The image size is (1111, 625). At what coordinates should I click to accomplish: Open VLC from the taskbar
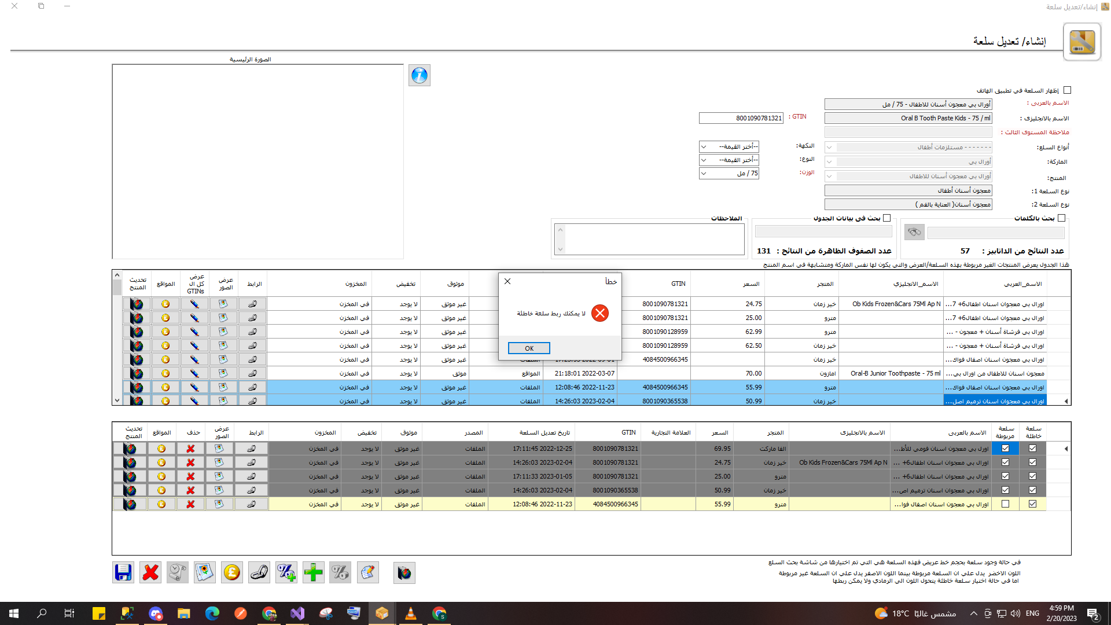410,613
